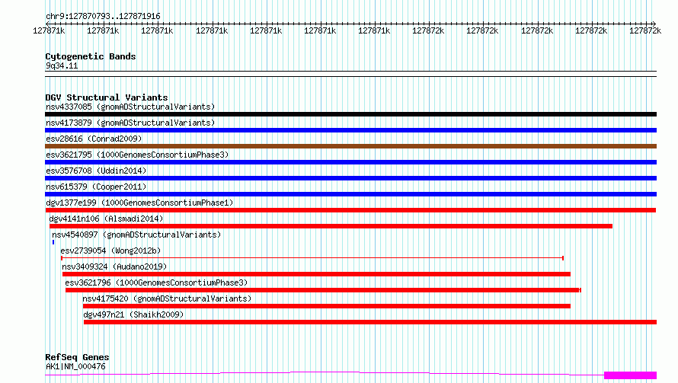Open the esv28616 (Conrad2009) label
Screen dimensions: 678x383
pos(94,139)
